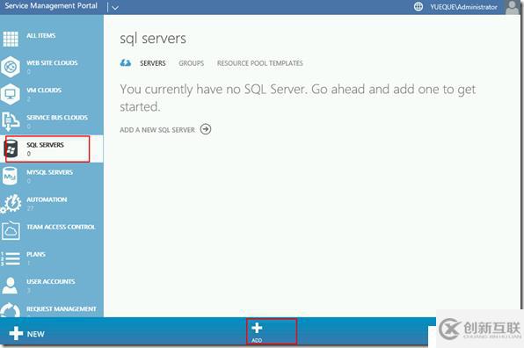Click the ADD text label in the command bar
Viewport: 524px width, 348px height.
(257, 340)
